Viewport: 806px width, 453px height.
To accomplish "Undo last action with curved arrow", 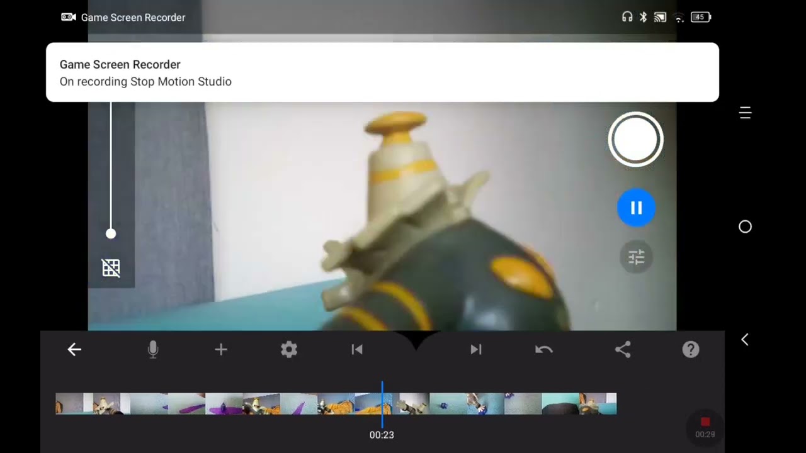I will [544, 349].
